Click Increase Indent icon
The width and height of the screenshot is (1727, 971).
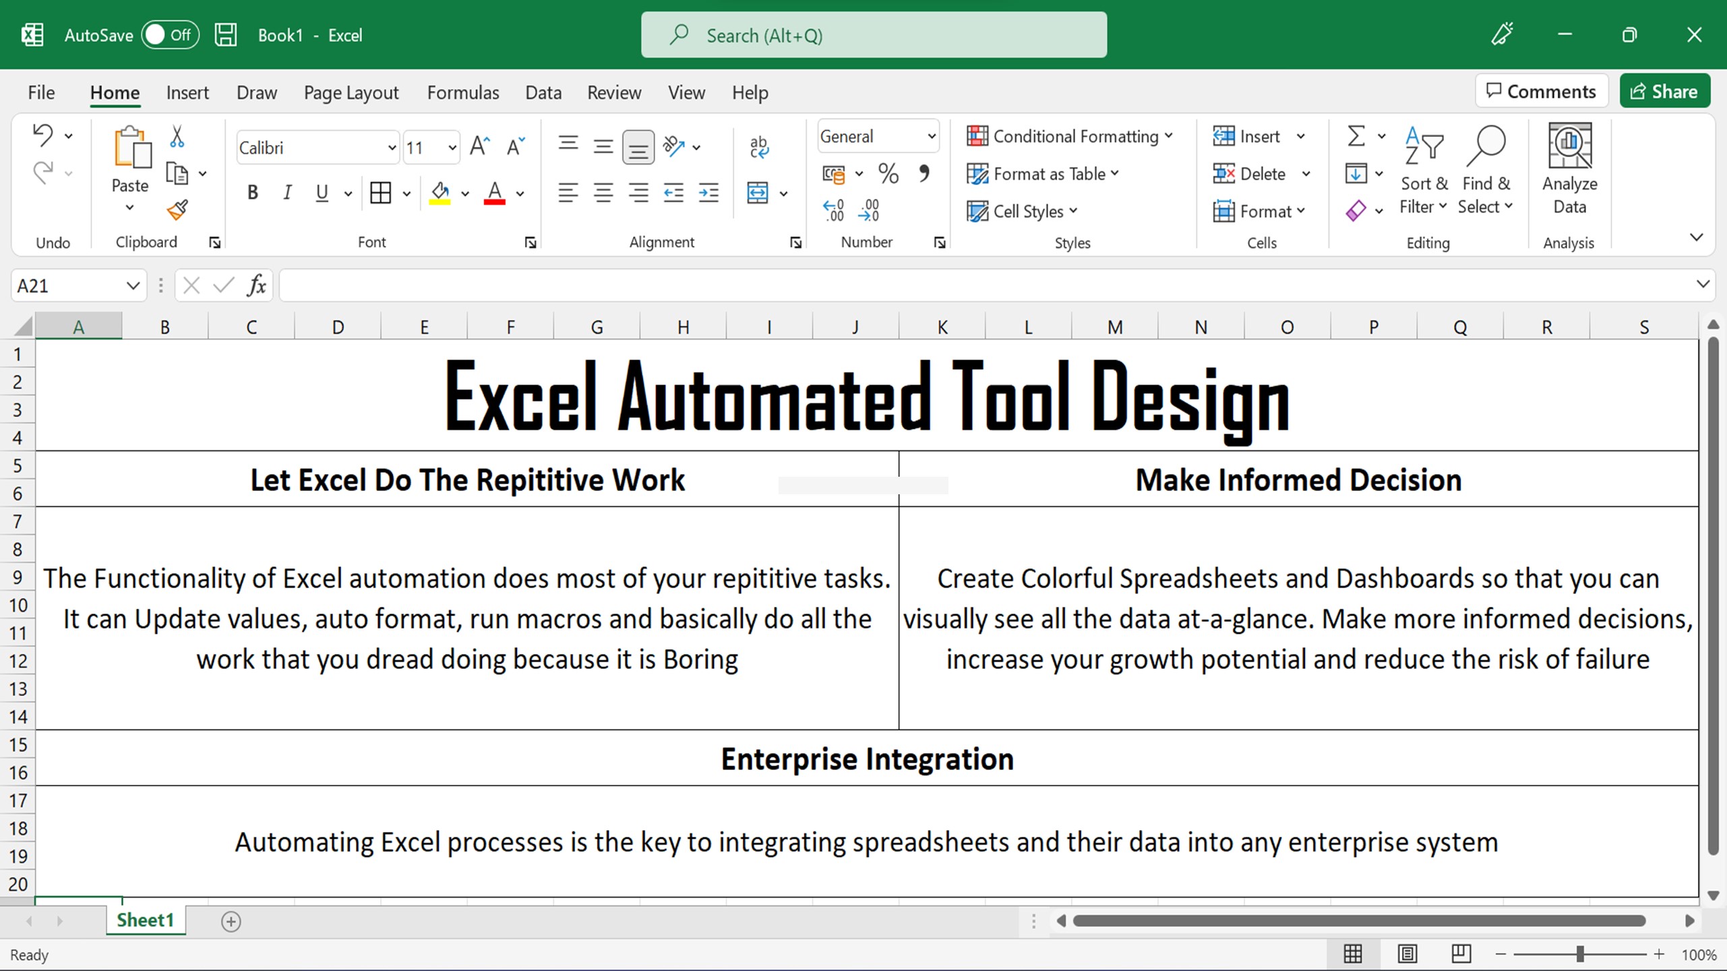point(708,194)
